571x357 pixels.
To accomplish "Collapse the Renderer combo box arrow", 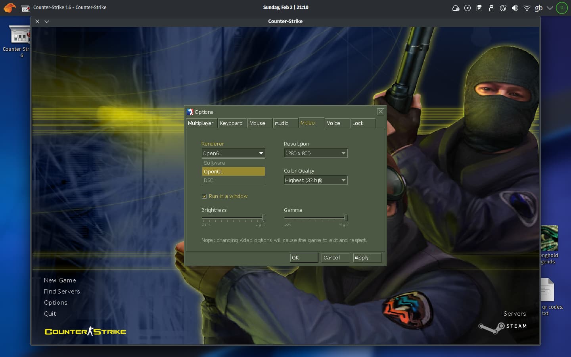I will [x=261, y=153].
